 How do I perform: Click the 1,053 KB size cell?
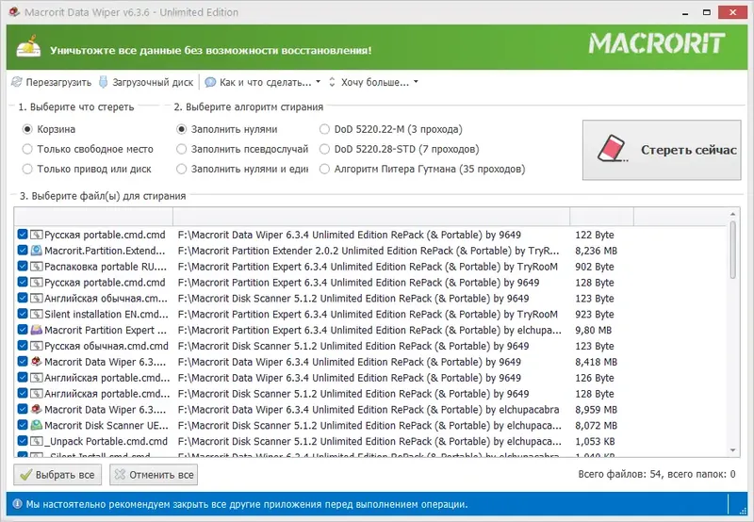tap(595, 441)
